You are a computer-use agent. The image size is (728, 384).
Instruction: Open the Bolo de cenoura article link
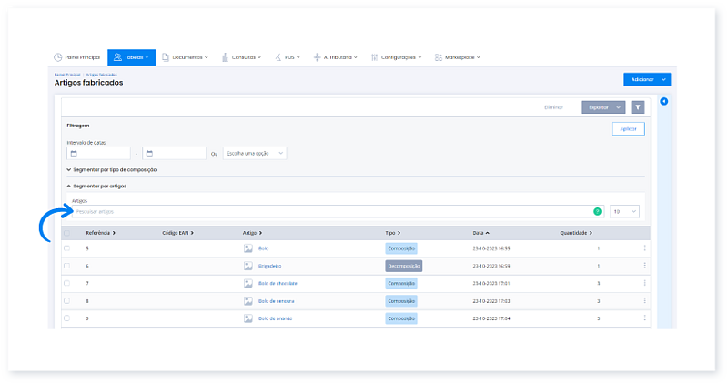(x=278, y=301)
